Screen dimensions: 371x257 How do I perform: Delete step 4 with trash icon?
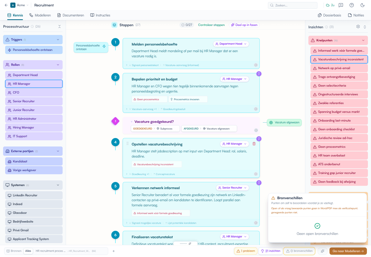[x=254, y=144]
